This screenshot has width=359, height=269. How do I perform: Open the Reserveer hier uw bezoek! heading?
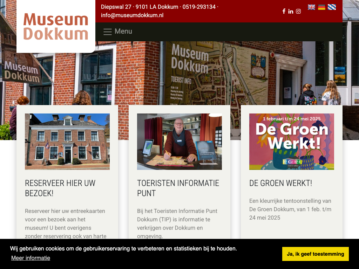(60, 188)
